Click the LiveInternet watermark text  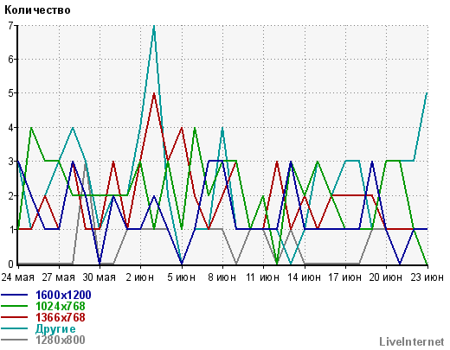click(412, 342)
